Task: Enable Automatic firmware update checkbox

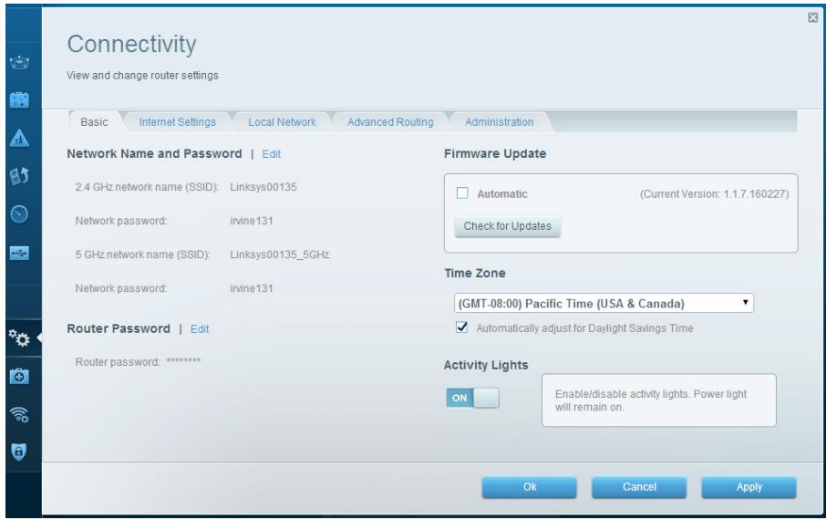Action: tap(462, 193)
